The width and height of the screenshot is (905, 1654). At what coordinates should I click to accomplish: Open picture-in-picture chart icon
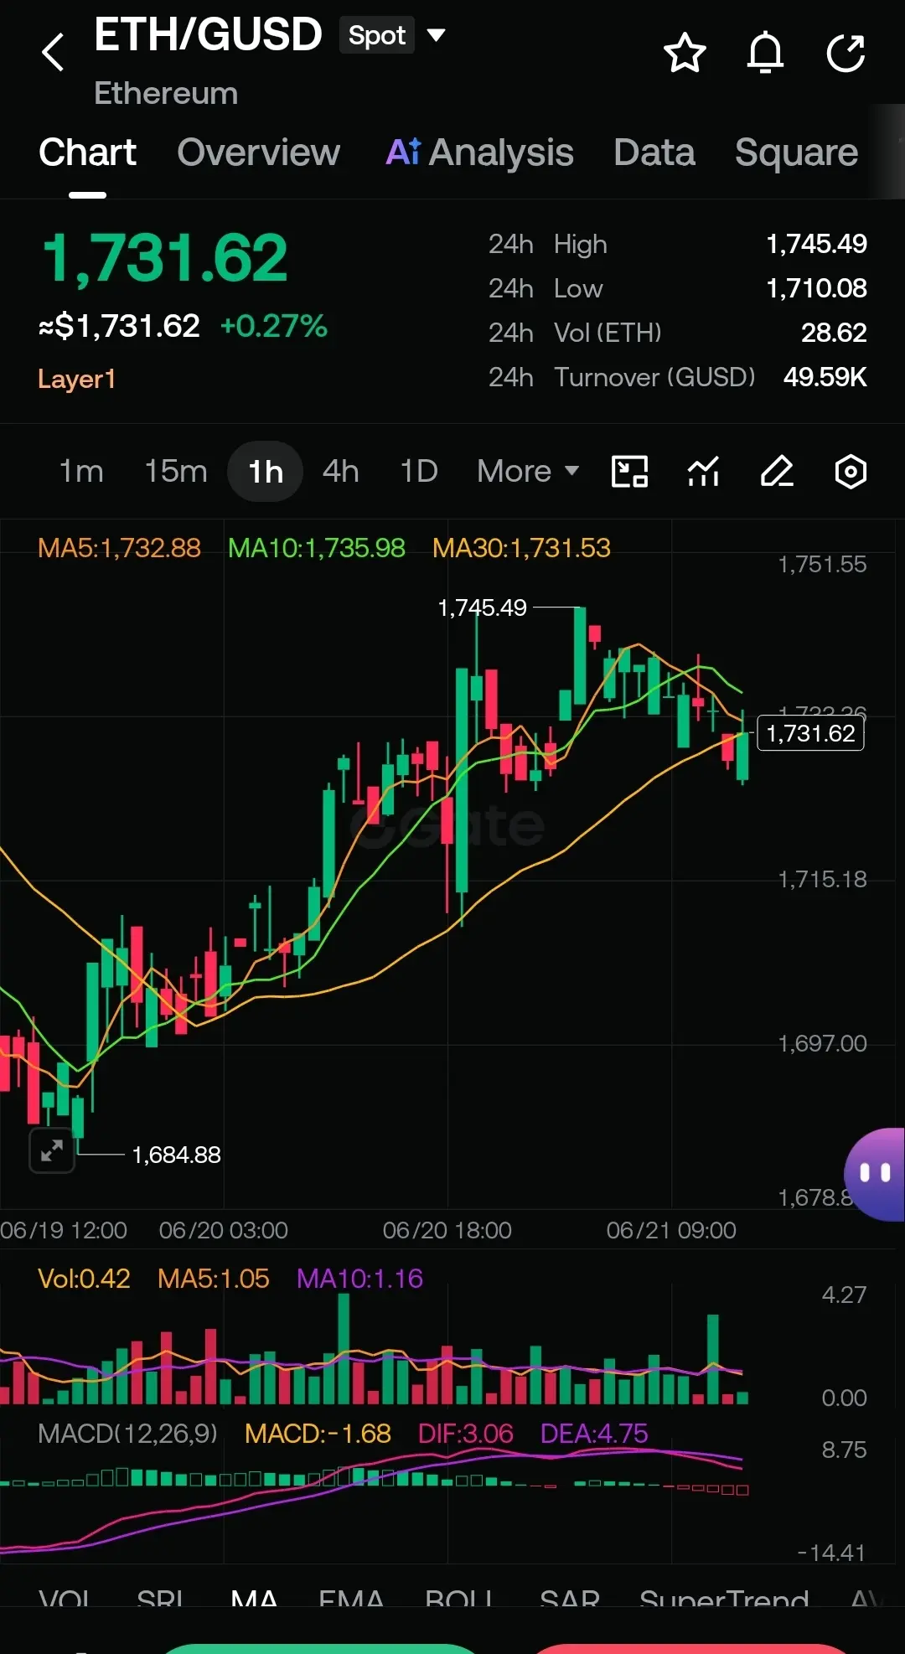tap(630, 472)
